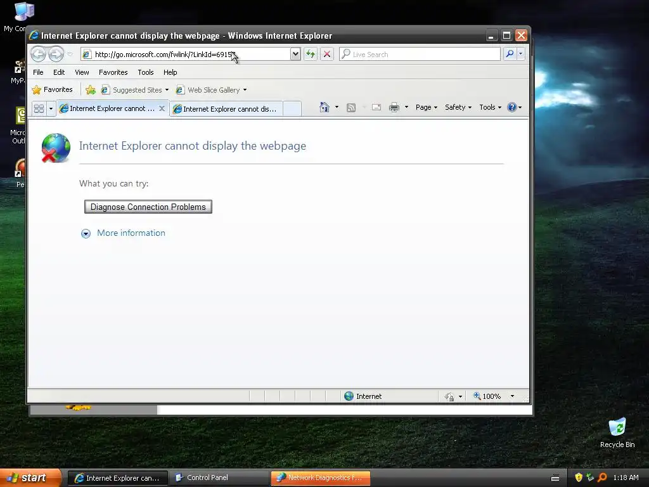Open the Edit menu
Image resolution: width=649 pixels, height=487 pixels.
[x=59, y=72]
